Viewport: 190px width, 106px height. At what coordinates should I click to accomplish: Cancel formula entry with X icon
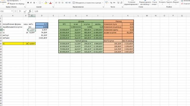20,11
